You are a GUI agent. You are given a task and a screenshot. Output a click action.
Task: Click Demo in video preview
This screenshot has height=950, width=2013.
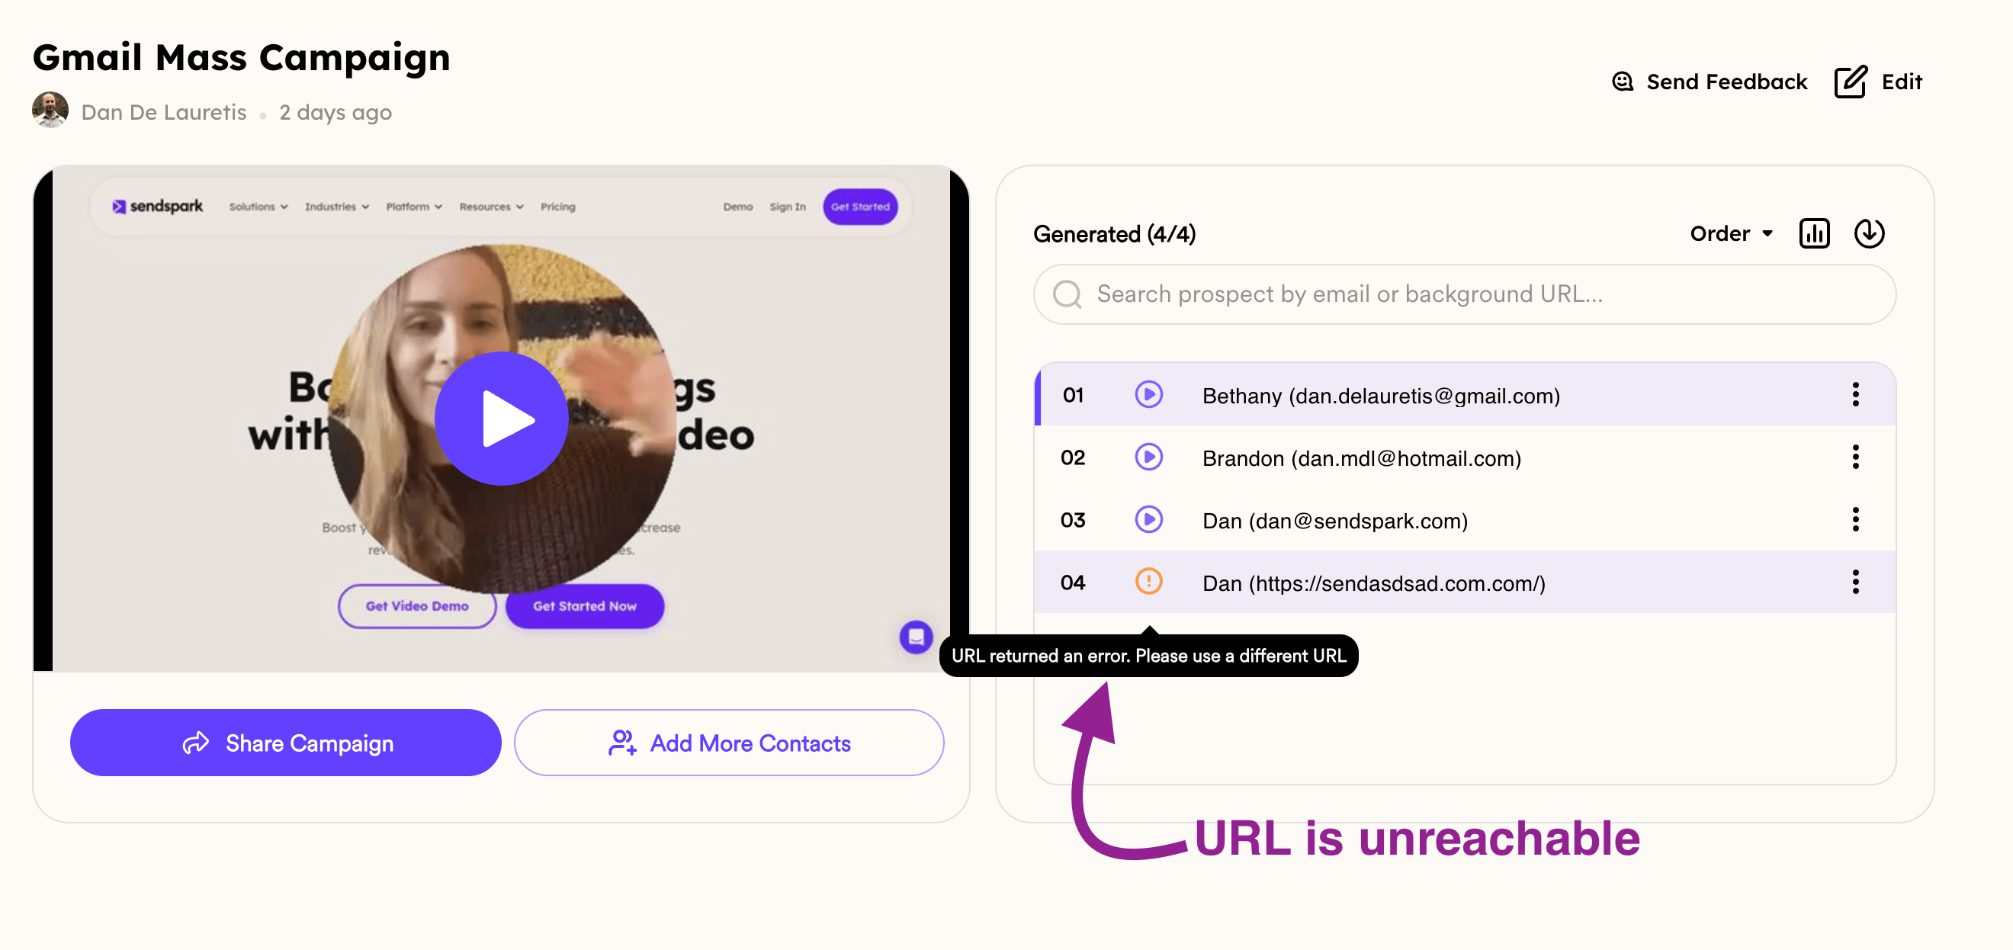click(737, 207)
